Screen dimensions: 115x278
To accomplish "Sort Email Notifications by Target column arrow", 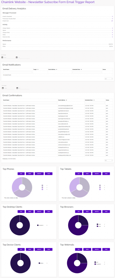I will 38,69.
